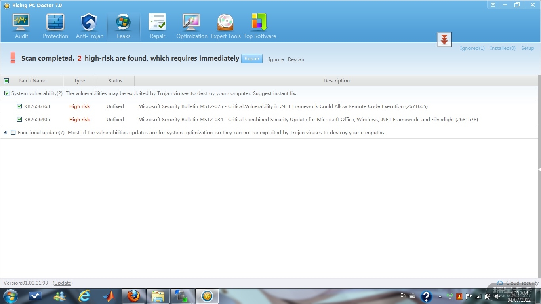Show hidden system tray icons
This screenshot has width=541, height=304.
(440, 296)
